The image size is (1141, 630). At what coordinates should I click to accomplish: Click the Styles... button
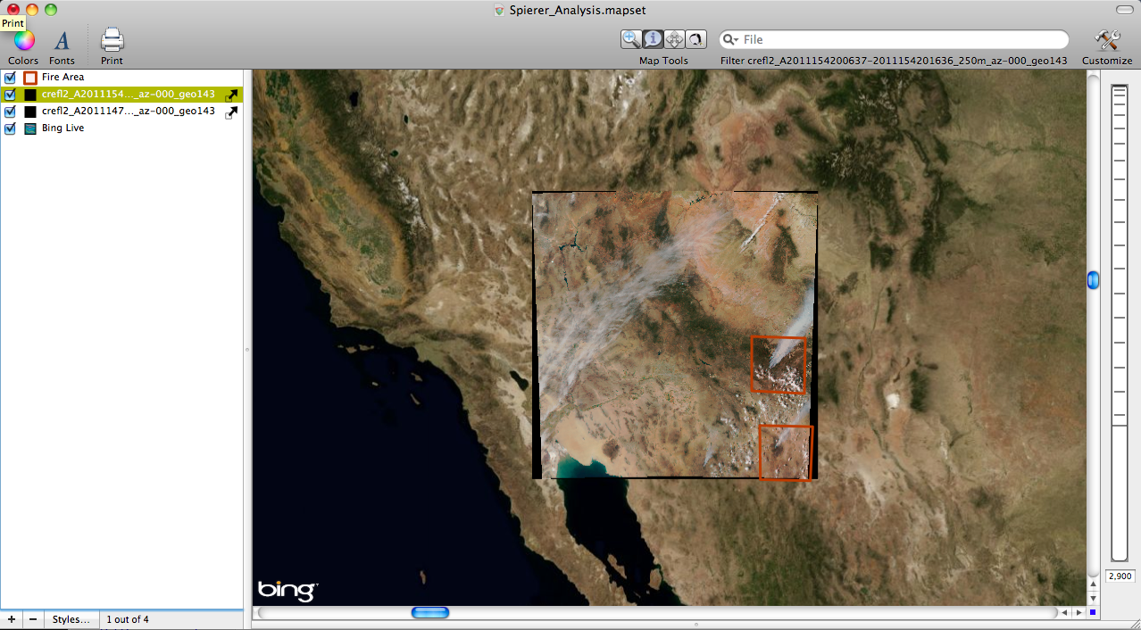[71, 618]
